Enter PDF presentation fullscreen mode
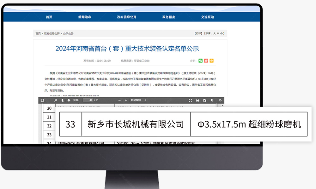 (191, 100)
